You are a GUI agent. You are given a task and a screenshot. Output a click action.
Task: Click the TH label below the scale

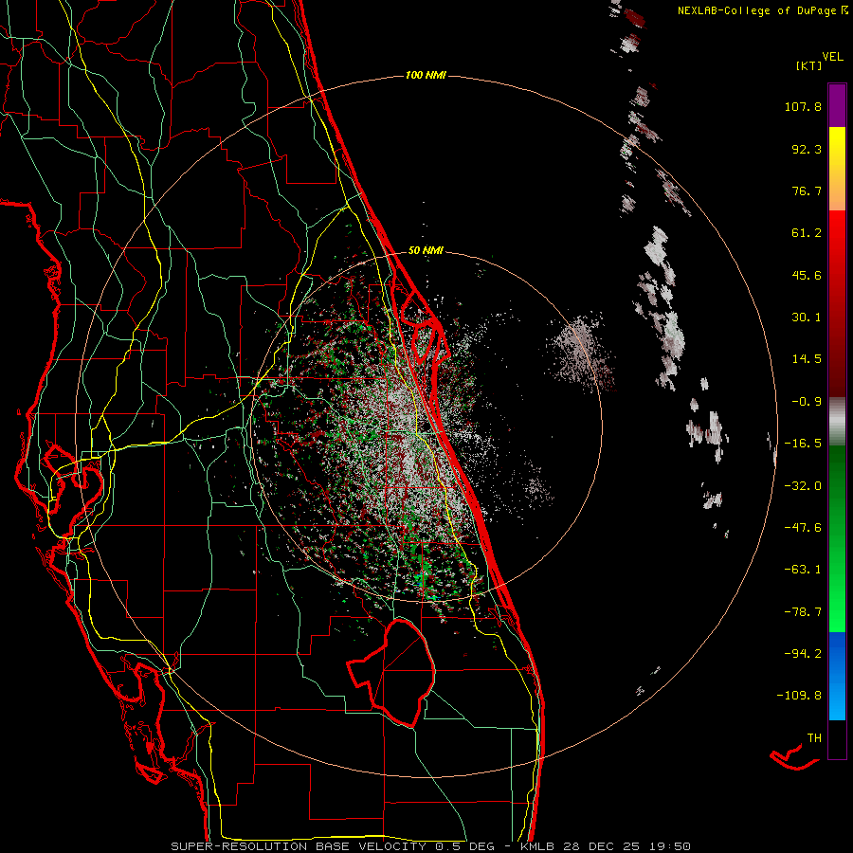pyautogui.click(x=814, y=738)
